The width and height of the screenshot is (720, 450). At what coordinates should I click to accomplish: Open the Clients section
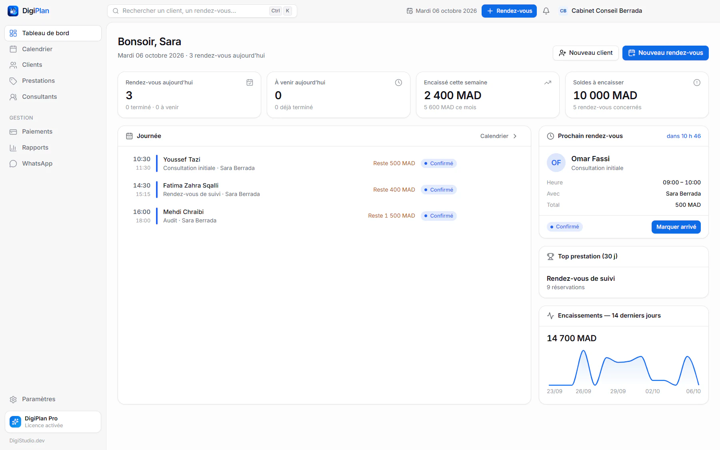[53, 65]
